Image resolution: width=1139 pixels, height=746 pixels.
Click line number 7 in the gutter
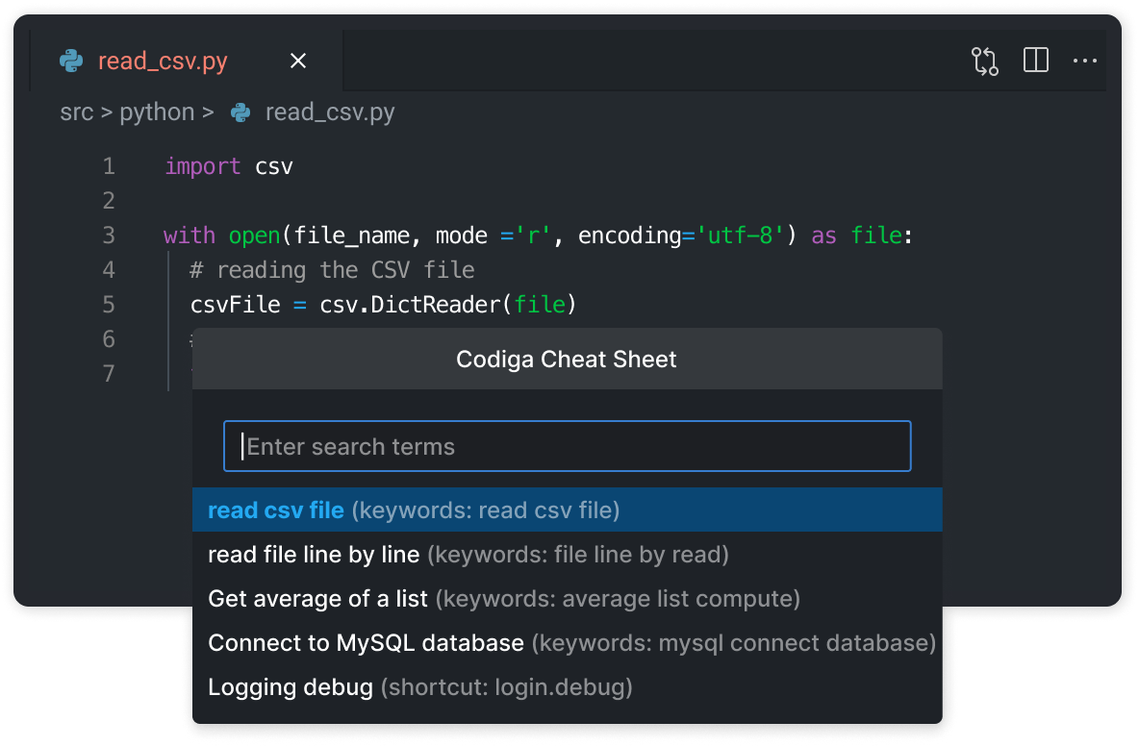point(109,373)
